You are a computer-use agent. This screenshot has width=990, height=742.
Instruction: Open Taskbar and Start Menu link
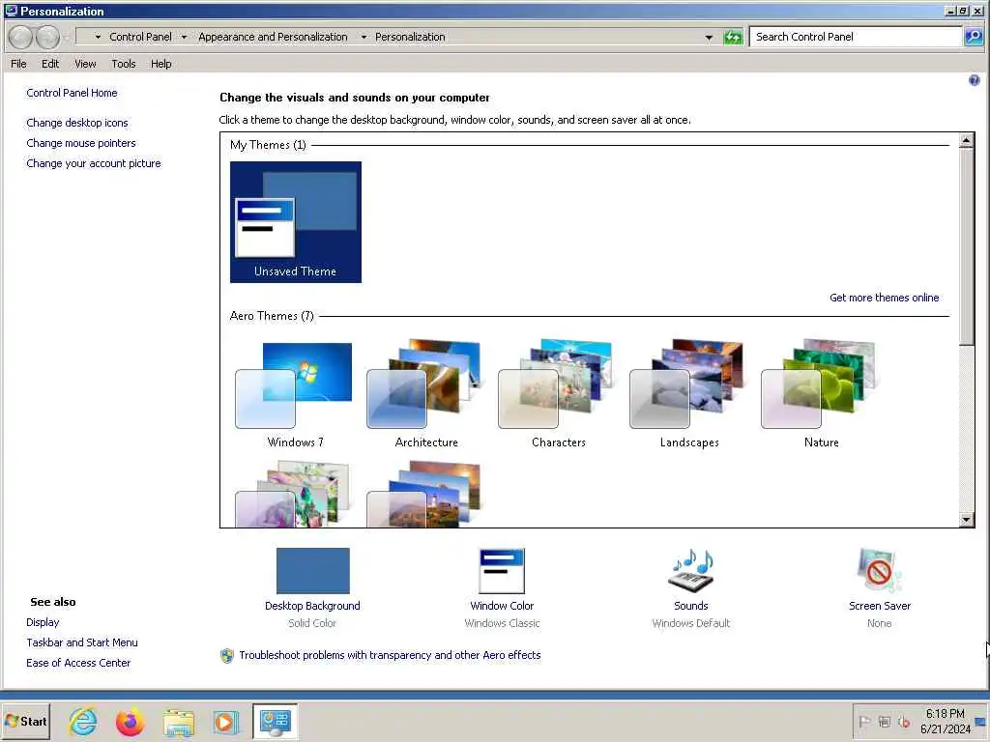[82, 642]
